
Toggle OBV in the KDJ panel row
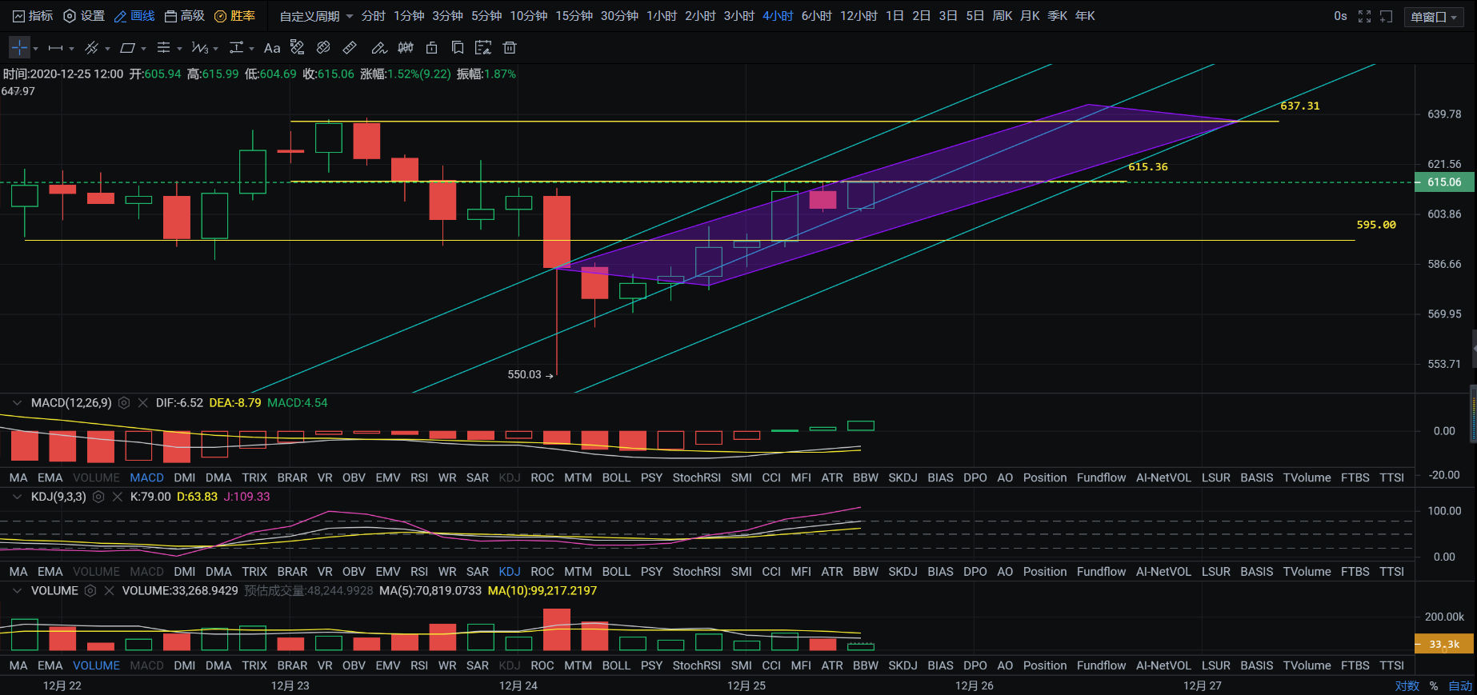point(354,572)
